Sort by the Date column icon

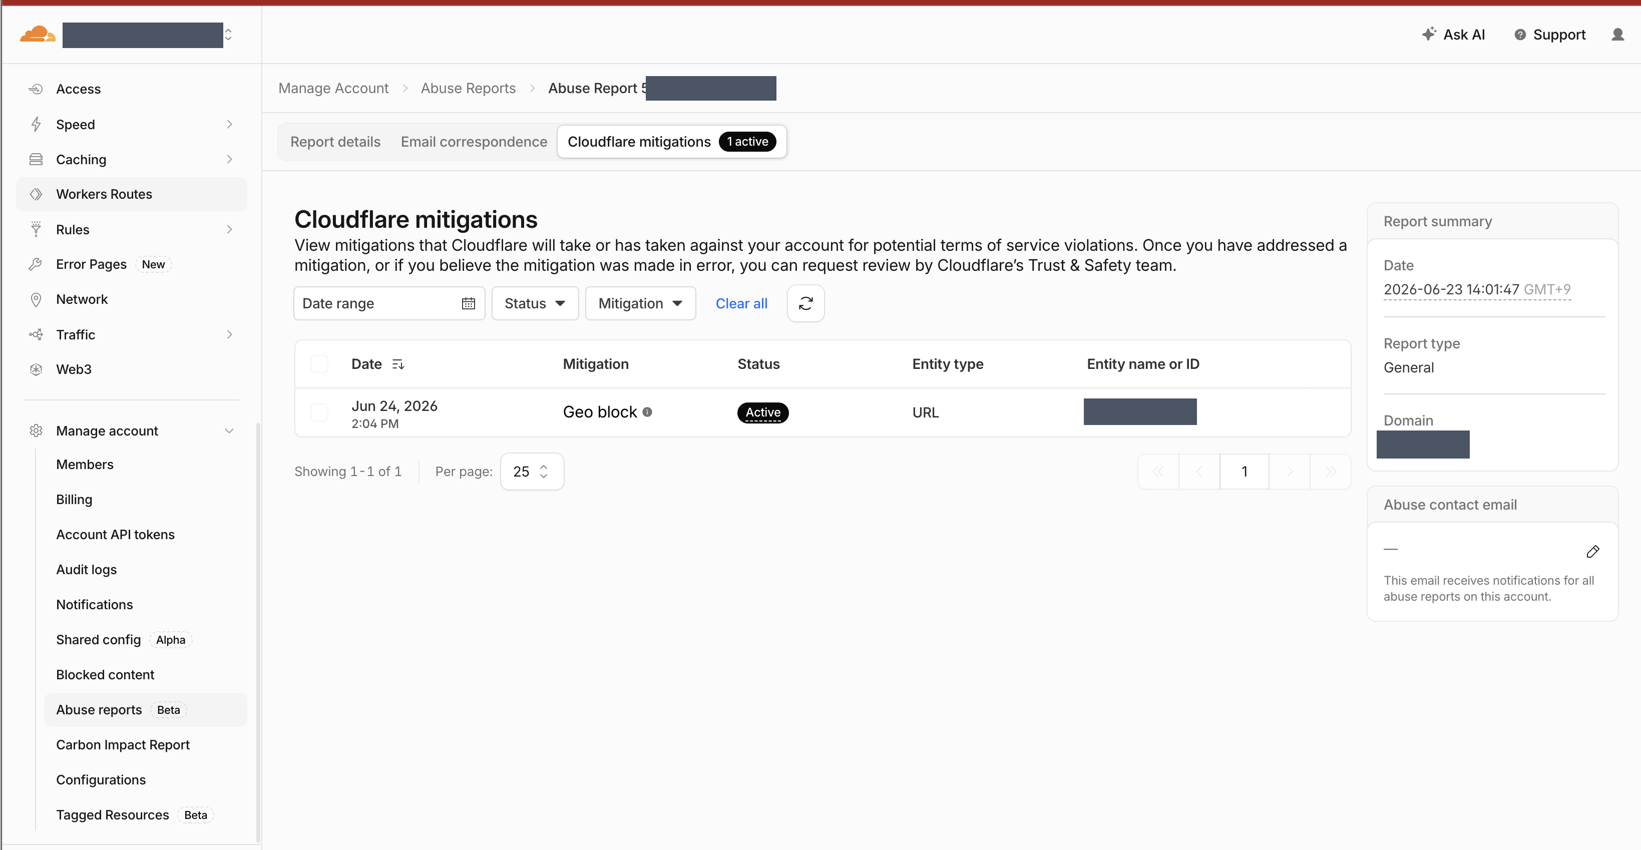point(398,364)
